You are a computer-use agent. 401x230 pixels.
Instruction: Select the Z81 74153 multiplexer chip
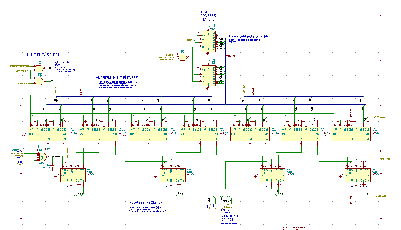coord(250,134)
